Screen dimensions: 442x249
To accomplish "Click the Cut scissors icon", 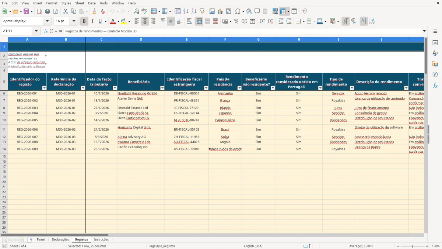I will 65,11.
